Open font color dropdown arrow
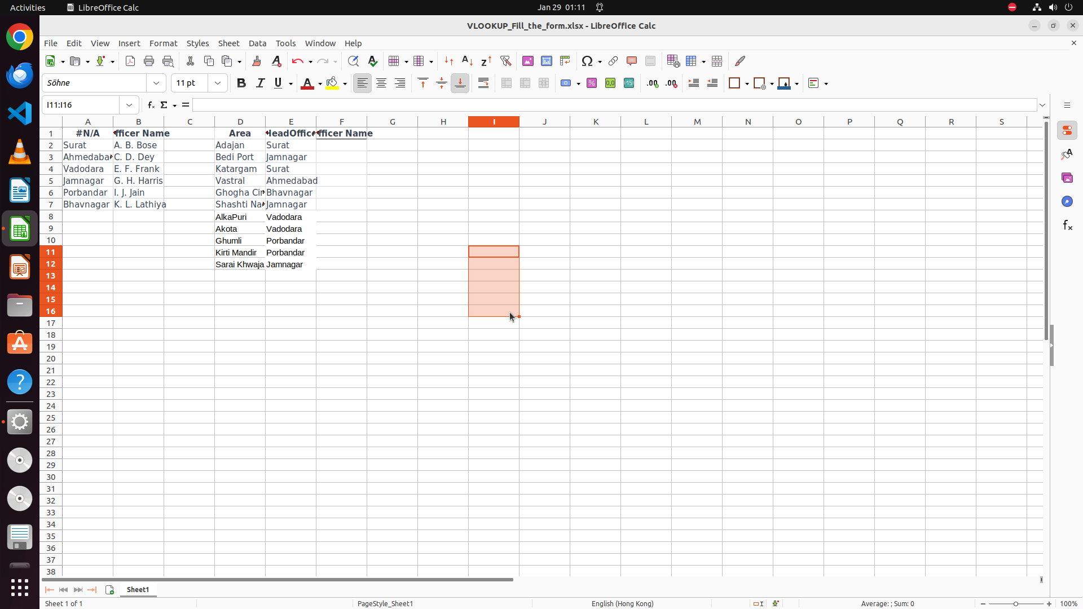 click(320, 83)
